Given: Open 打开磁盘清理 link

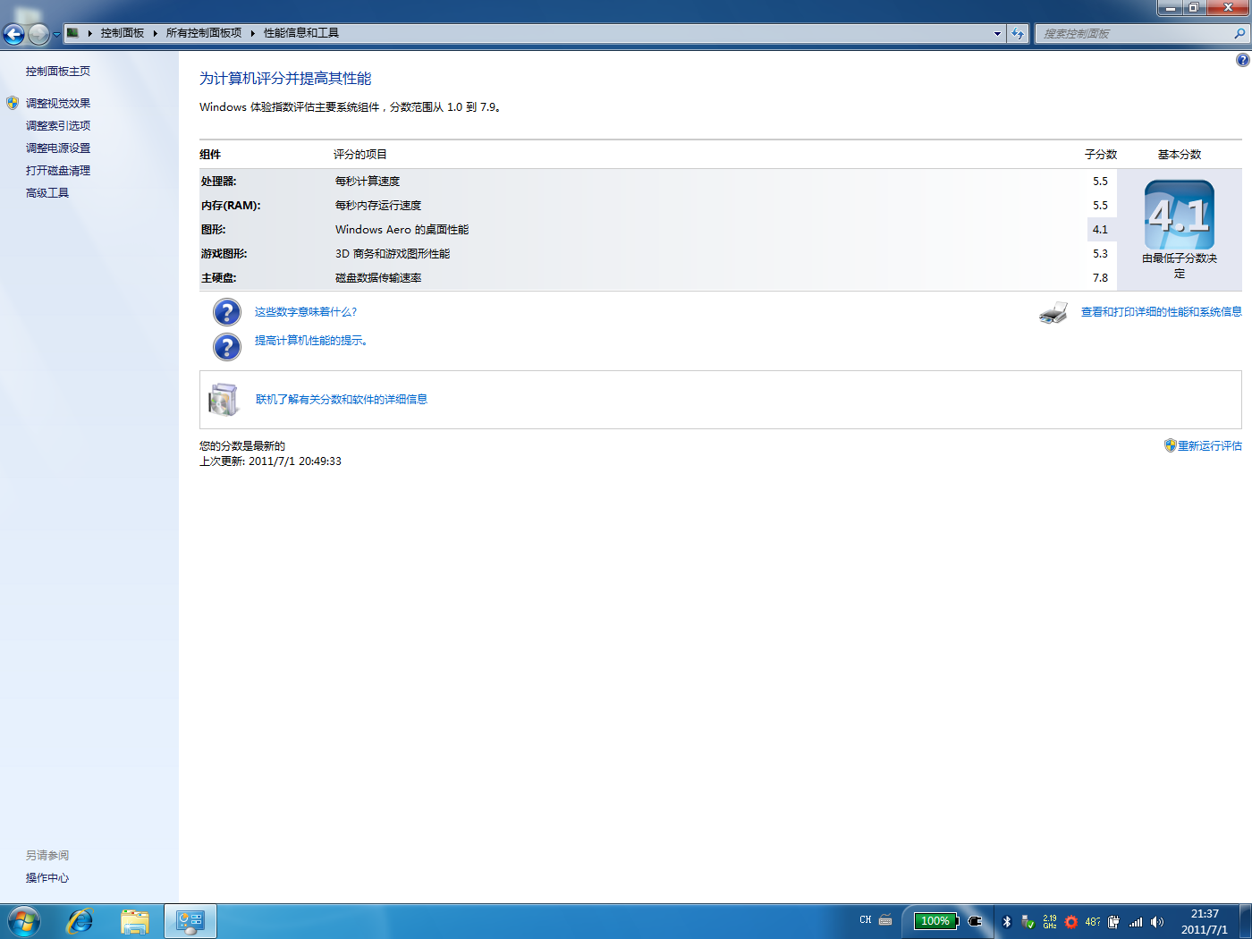Looking at the screenshot, I should 58,171.
